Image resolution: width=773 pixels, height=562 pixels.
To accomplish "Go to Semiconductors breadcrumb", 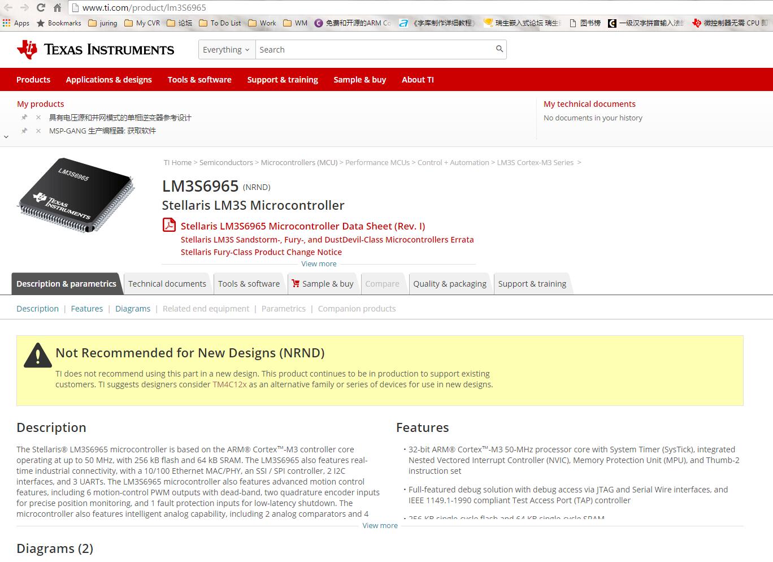I will pos(226,163).
